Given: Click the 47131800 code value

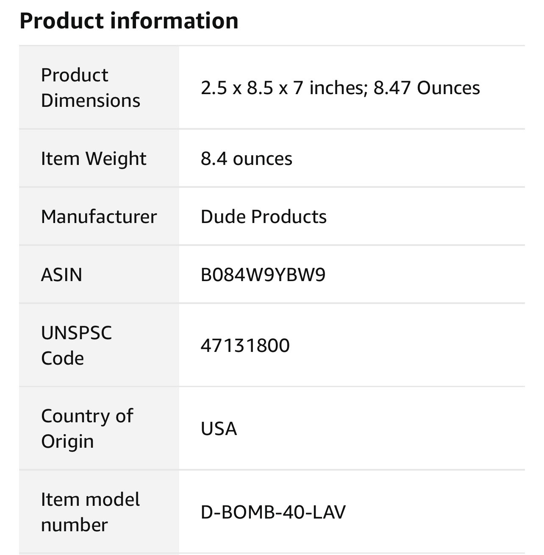Looking at the screenshot, I should coord(245,346).
